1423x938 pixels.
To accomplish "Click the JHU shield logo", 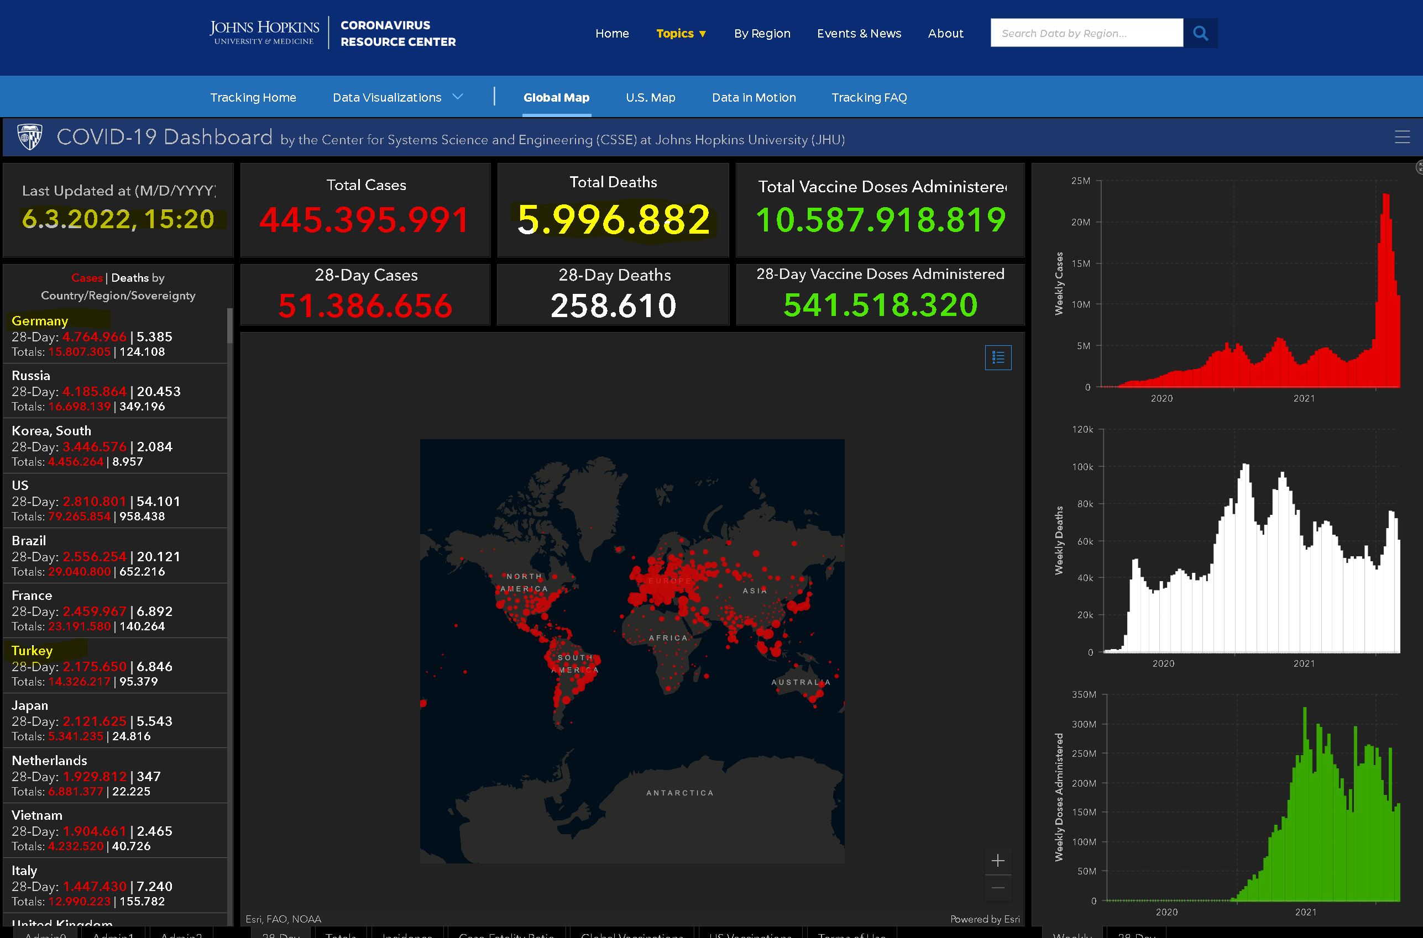I will tap(30, 137).
